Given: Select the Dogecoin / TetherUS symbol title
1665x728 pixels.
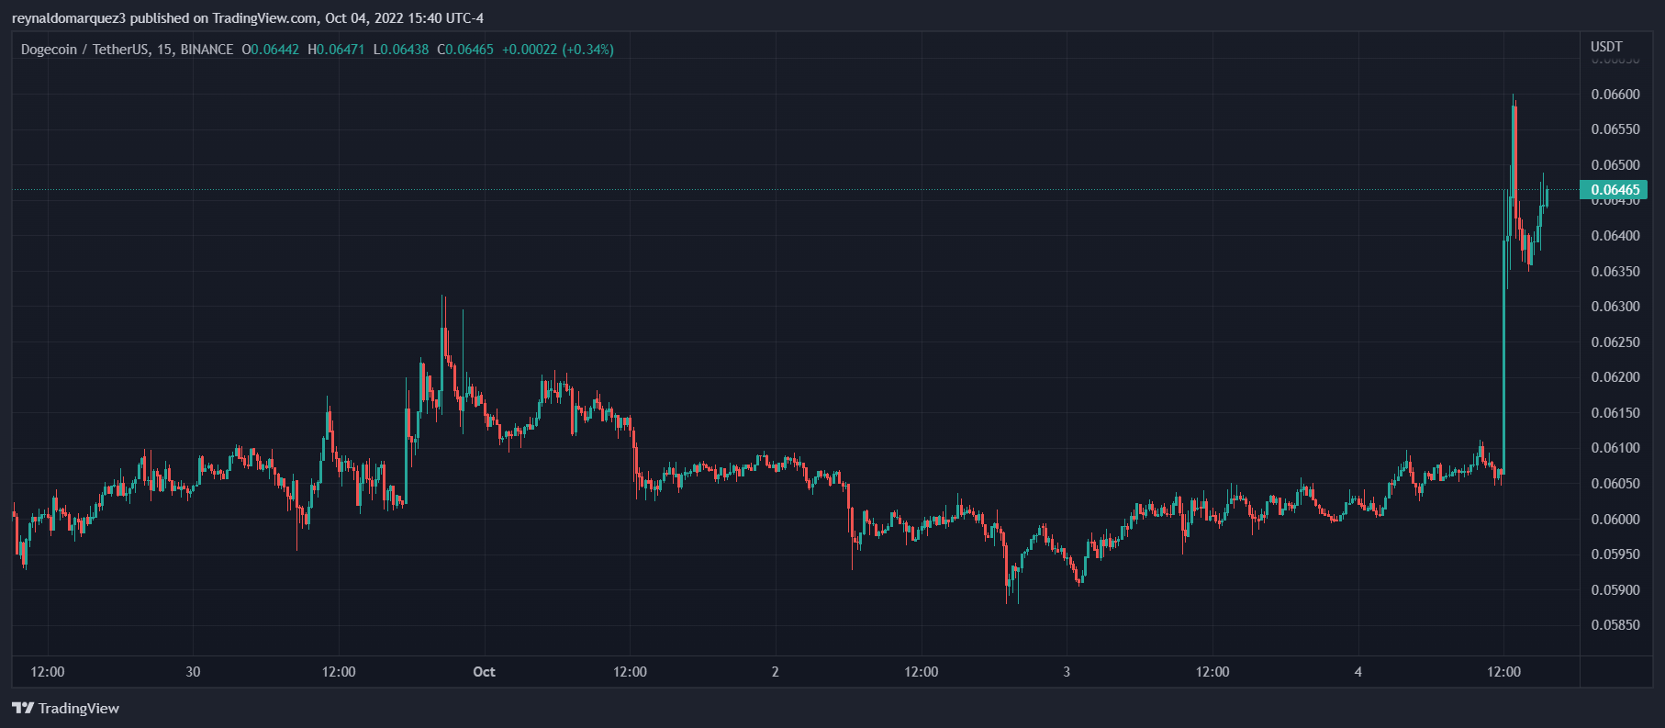Looking at the screenshot, I should point(84,50).
